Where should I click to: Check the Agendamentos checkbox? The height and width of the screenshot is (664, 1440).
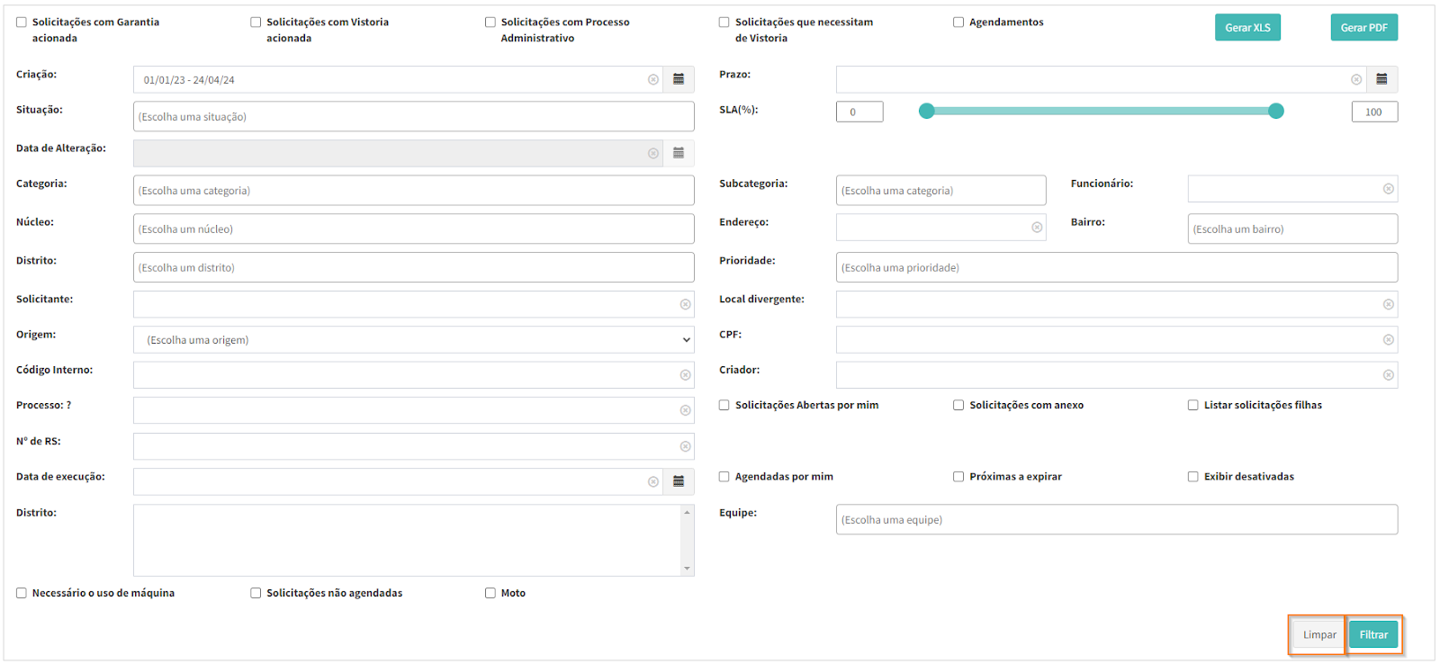(958, 22)
